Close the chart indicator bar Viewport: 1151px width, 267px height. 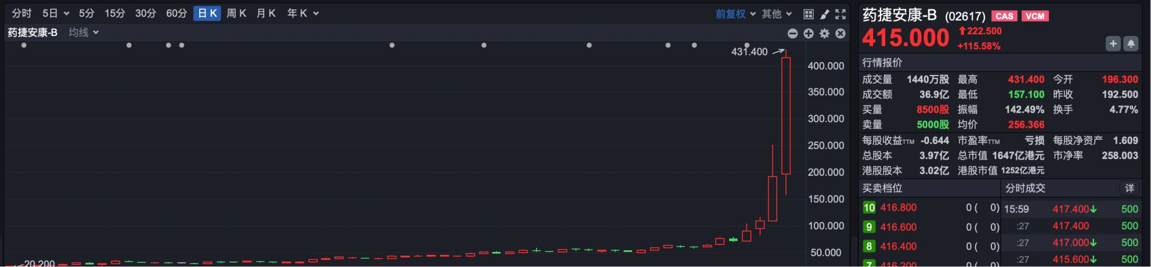coord(841,34)
